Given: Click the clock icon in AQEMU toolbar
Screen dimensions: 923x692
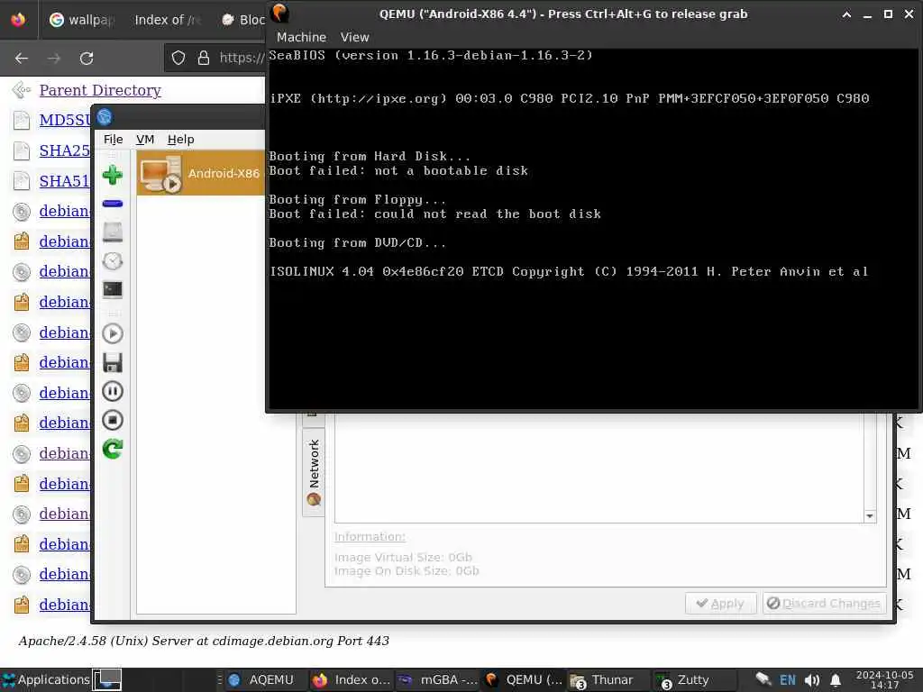Looking at the screenshot, I should 113,260.
